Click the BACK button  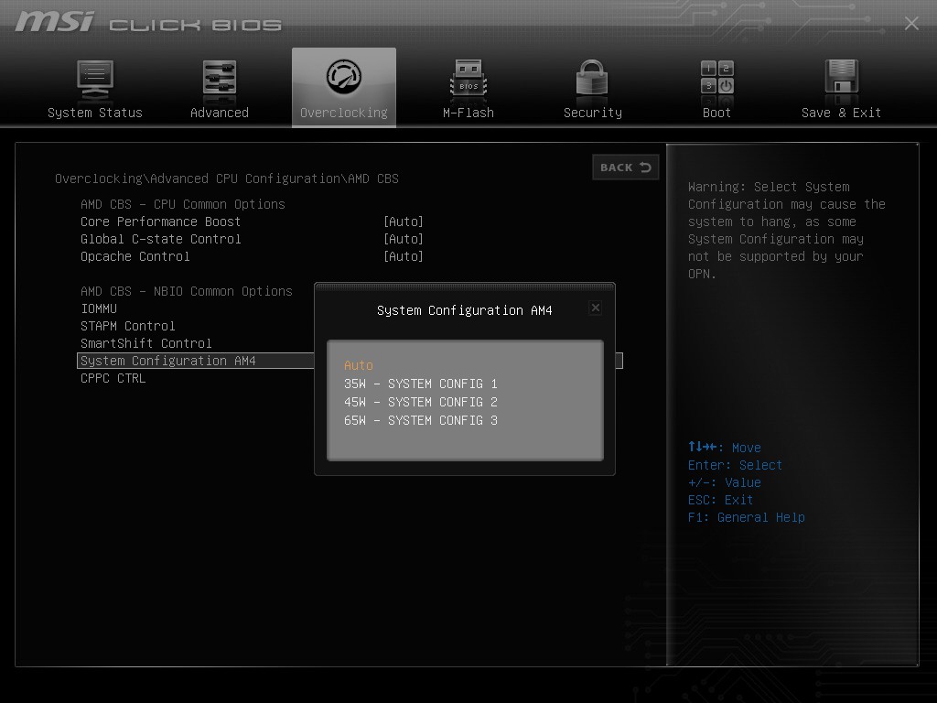coord(626,168)
